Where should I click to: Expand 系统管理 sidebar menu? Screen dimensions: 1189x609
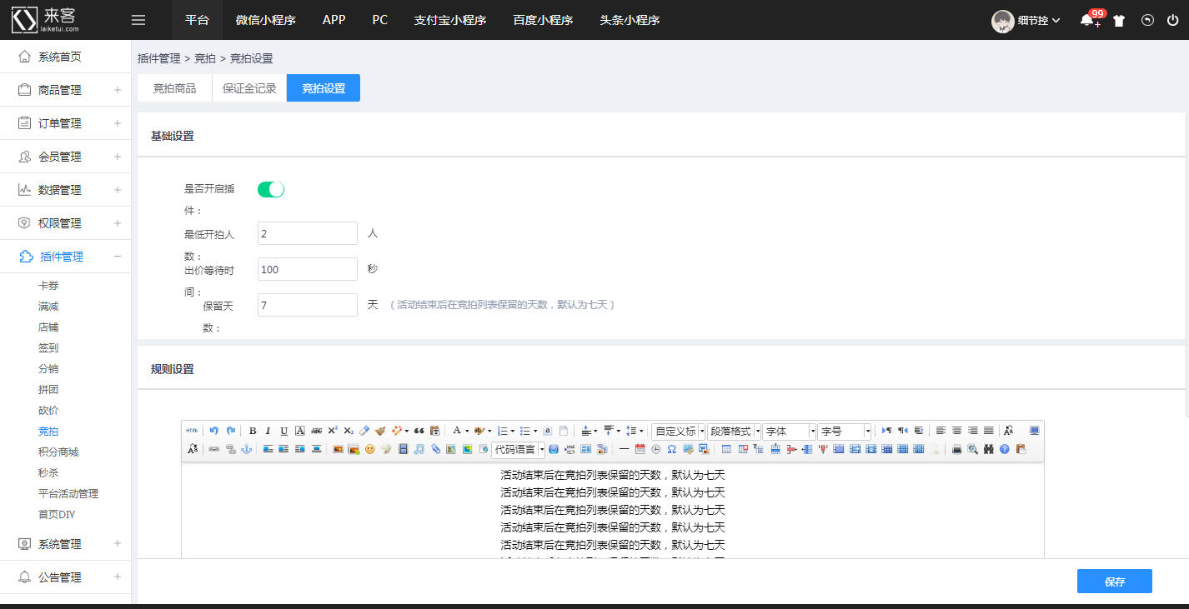point(66,544)
